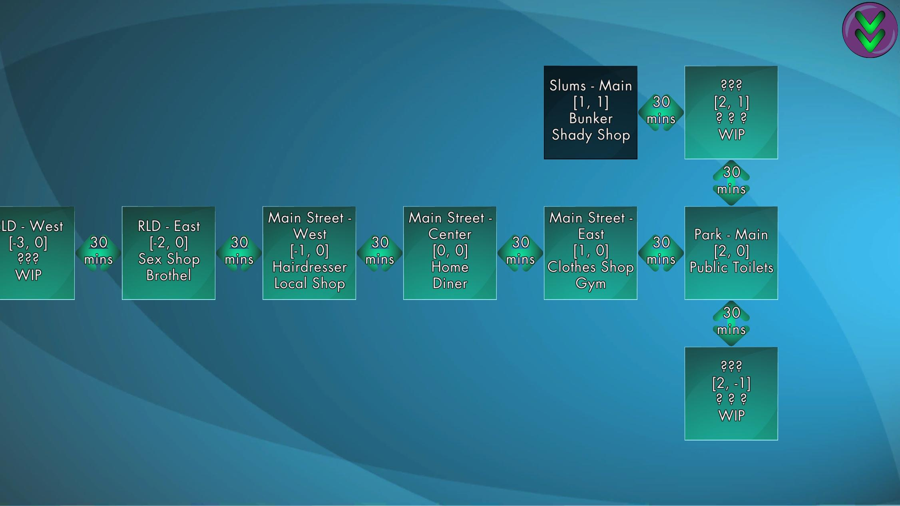Click 30 mins arrow between RLD East and Main Street West
This screenshot has height=506, width=900.
(239, 253)
